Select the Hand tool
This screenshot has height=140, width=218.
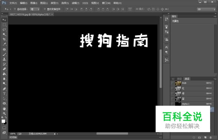point(4,109)
